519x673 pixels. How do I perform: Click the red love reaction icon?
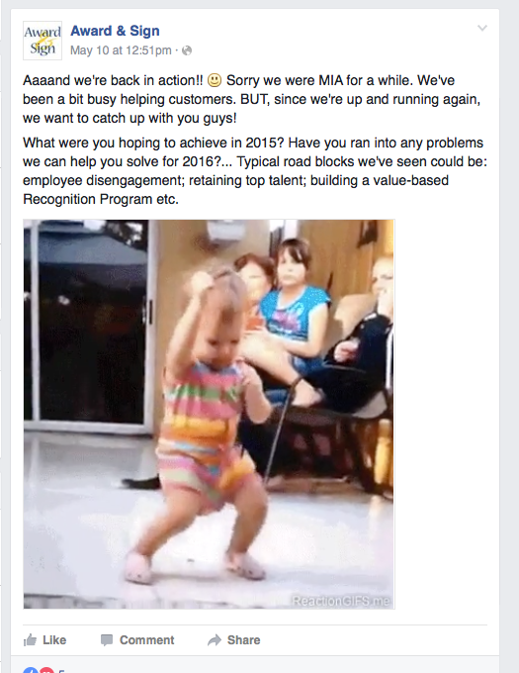pyautogui.click(x=46, y=671)
